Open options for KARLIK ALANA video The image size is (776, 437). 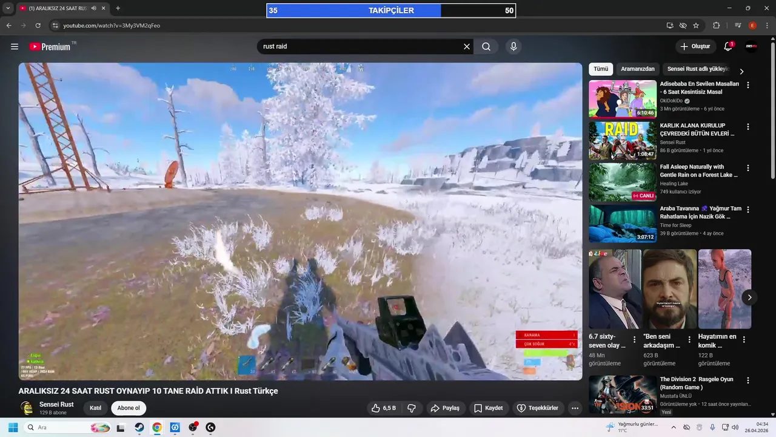click(x=748, y=127)
